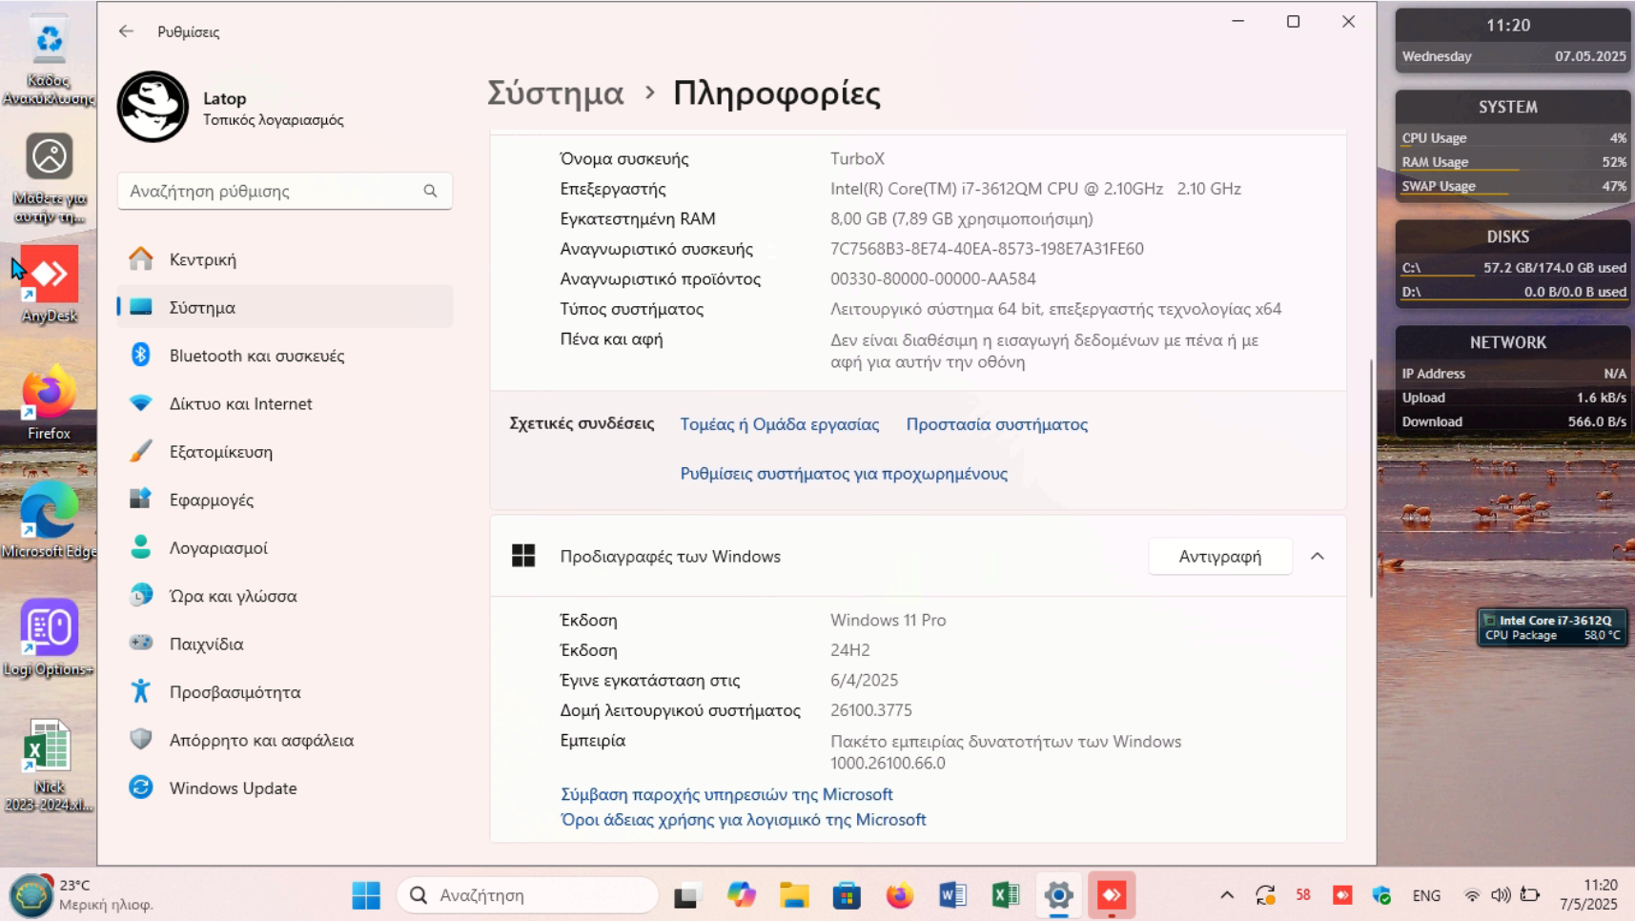This screenshot has width=1635, height=921.
Task: Click the CPU Usage bar in SYSTEM widget
Action: 1514,138
